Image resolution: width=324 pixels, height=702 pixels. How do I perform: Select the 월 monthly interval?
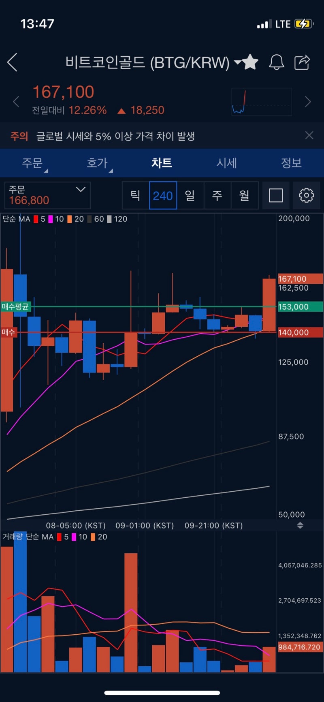coord(244,195)
